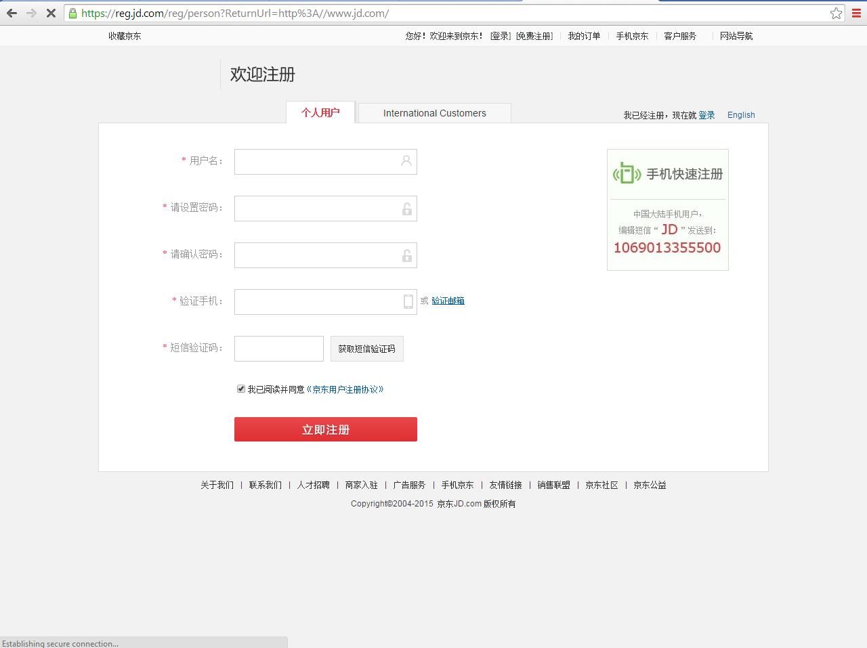Open 友情链接 footer link

505,485
